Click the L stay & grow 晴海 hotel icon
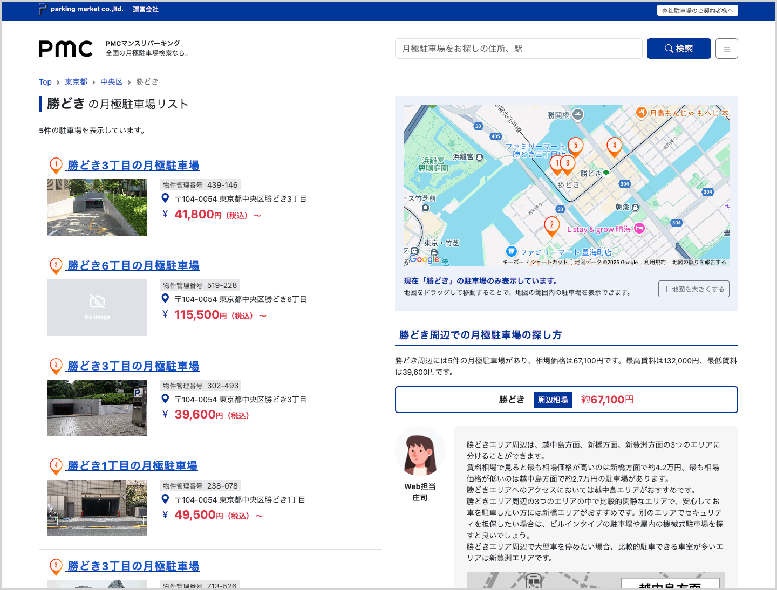Image resolution: width=777 pixels, height=590 pixels. pos(639,229)
